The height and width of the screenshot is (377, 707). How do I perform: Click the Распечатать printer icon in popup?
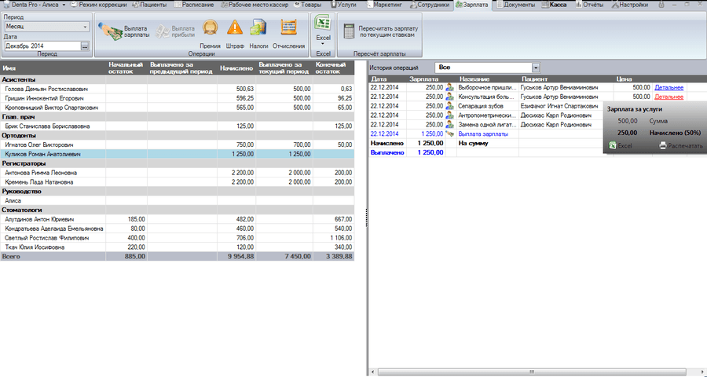coord(663,146)
